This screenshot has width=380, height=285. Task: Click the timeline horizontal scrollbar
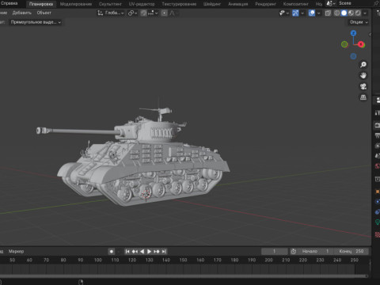(184, 276)
